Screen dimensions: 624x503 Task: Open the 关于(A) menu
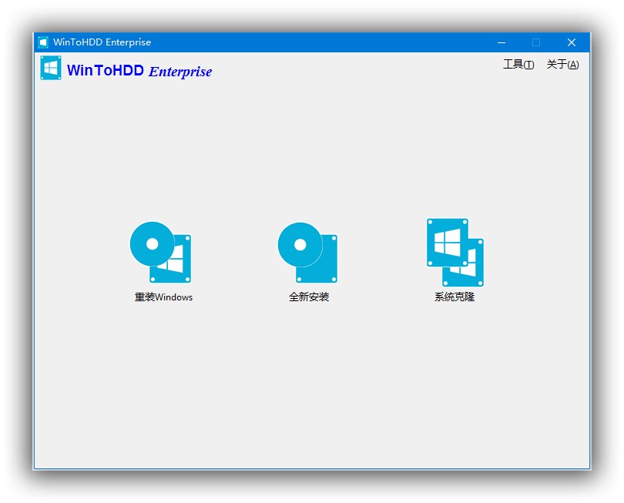(x=562, y=65)
